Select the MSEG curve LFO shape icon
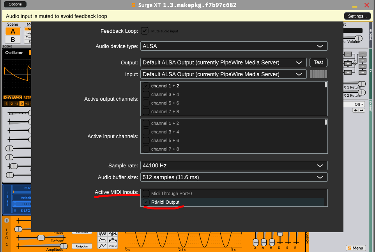 tap(103, 246)
